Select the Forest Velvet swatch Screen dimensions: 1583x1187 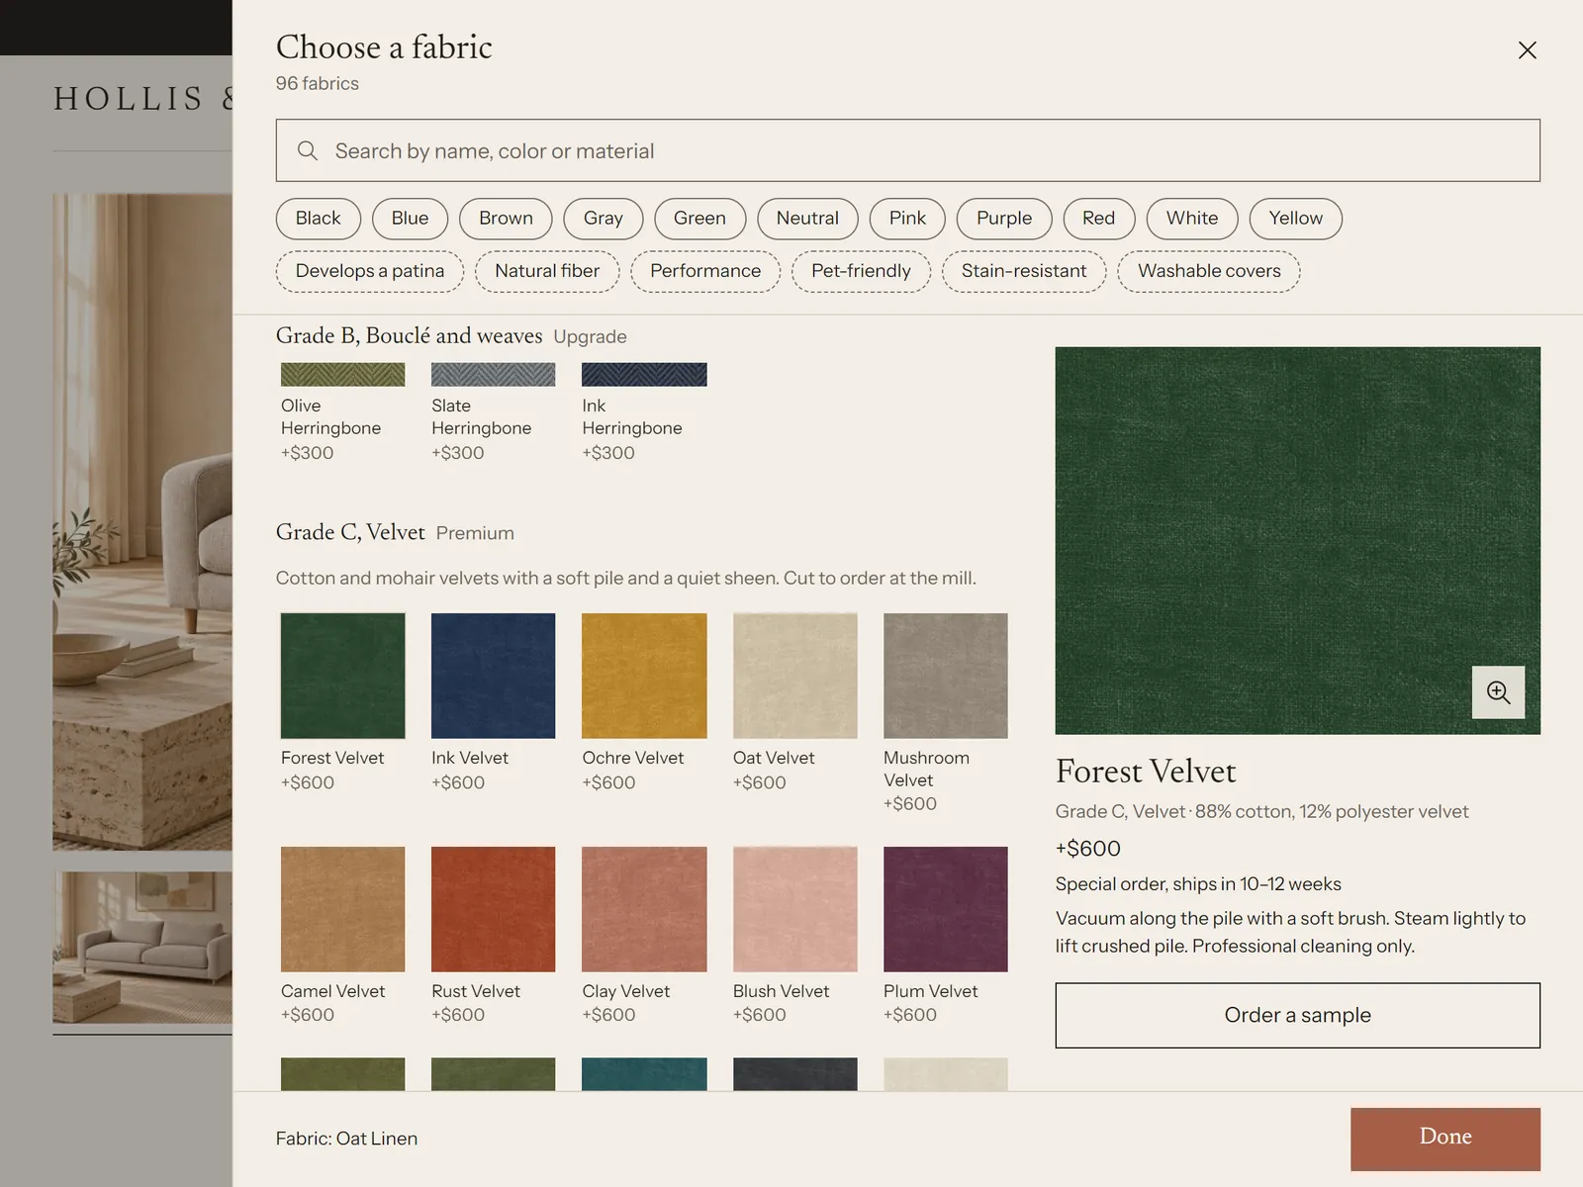coord(342,676)
